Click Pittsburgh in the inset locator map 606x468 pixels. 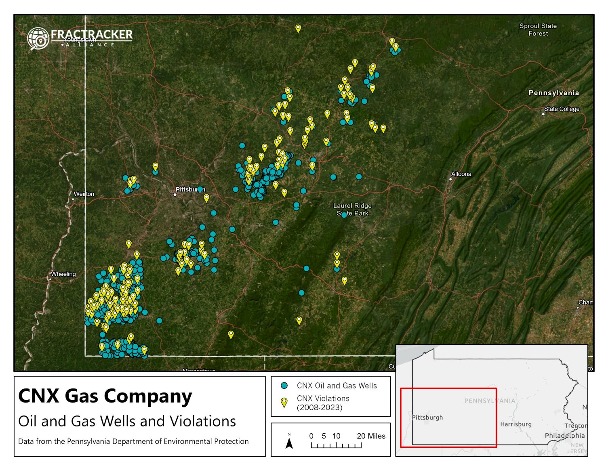coord(427,417)
